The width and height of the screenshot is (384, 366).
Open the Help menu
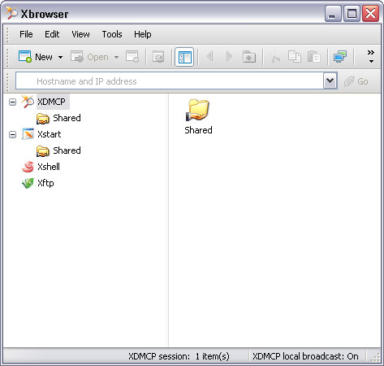click(x=143, y=34)
